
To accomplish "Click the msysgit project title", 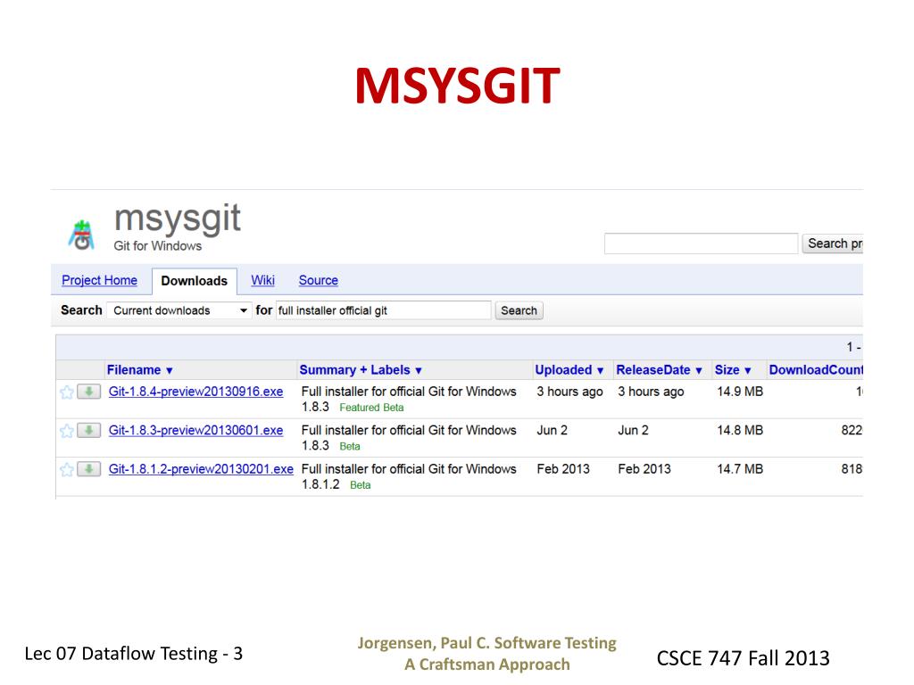I will [x=178, y=219].
